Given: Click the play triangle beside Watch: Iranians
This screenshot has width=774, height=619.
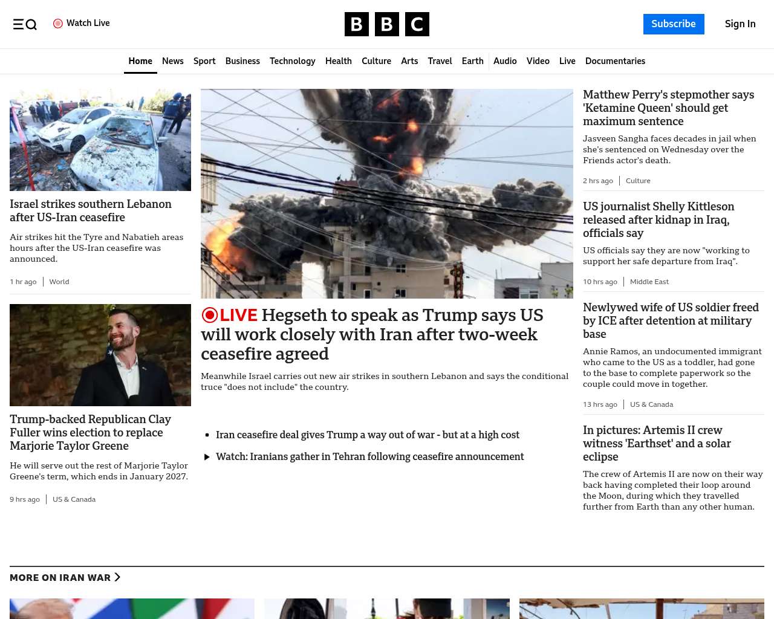Looking at the screenshot, I should click(207, 457).
